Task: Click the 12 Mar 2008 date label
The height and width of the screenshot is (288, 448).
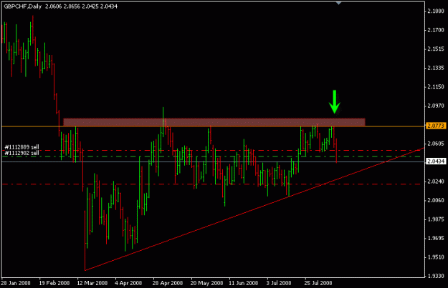Action: pyautogui.click(x=92, y=283)
